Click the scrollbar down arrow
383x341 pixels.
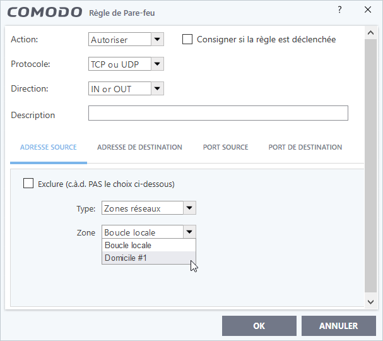370,302
